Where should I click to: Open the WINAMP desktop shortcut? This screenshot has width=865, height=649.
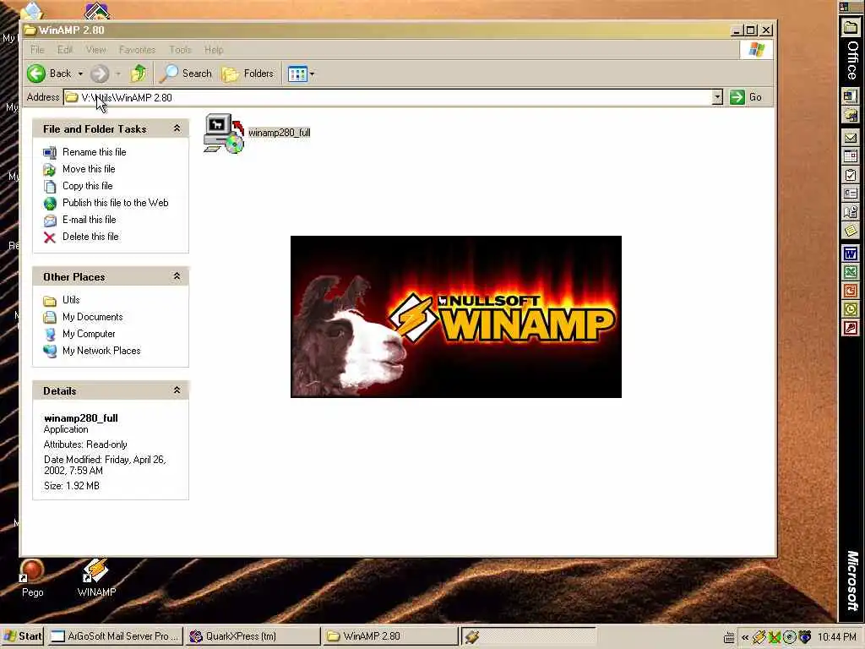pyautogui.click(x=96, y=578)
